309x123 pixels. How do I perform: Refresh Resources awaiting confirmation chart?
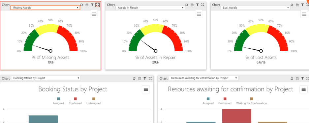[x=292, y=79]
